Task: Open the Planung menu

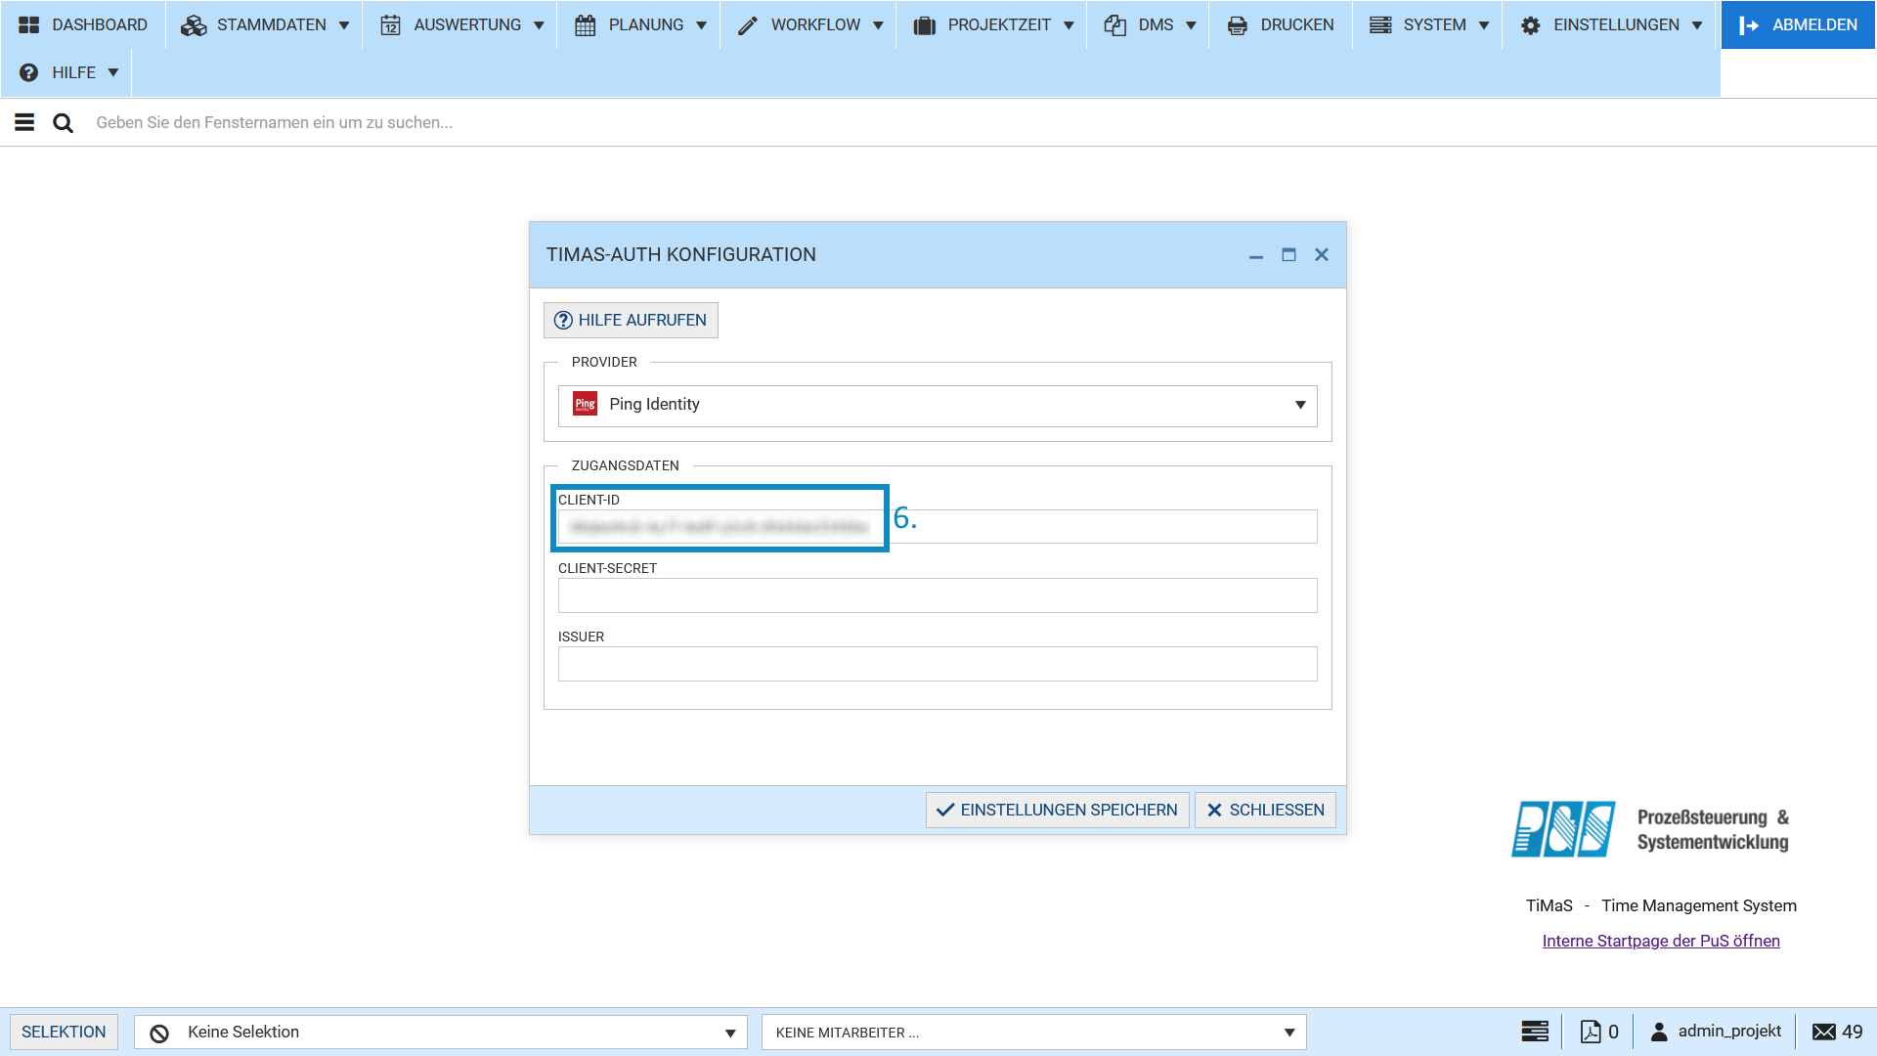Action: click(x=639, y=24)
